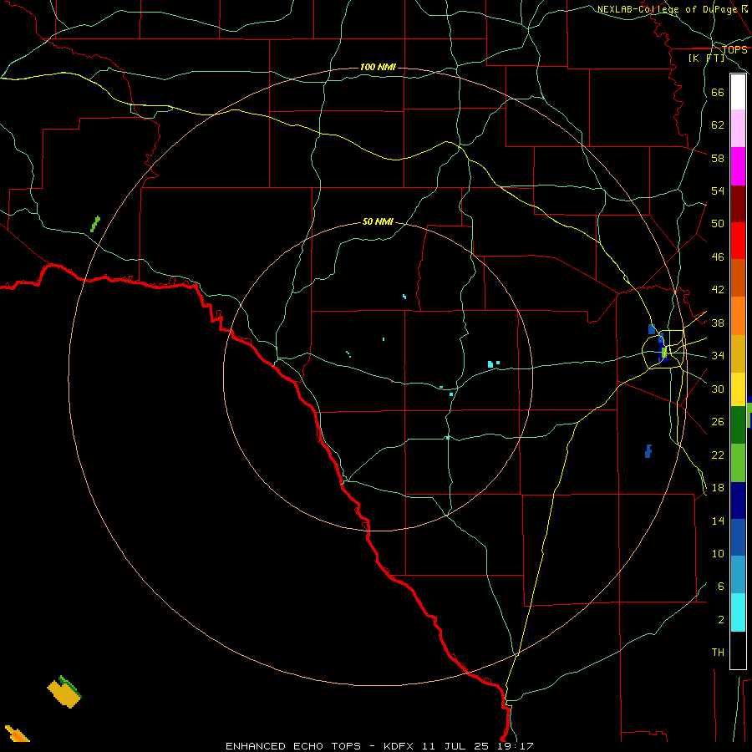Click the small green echo streak in the northwest

[x=95, y=224]
